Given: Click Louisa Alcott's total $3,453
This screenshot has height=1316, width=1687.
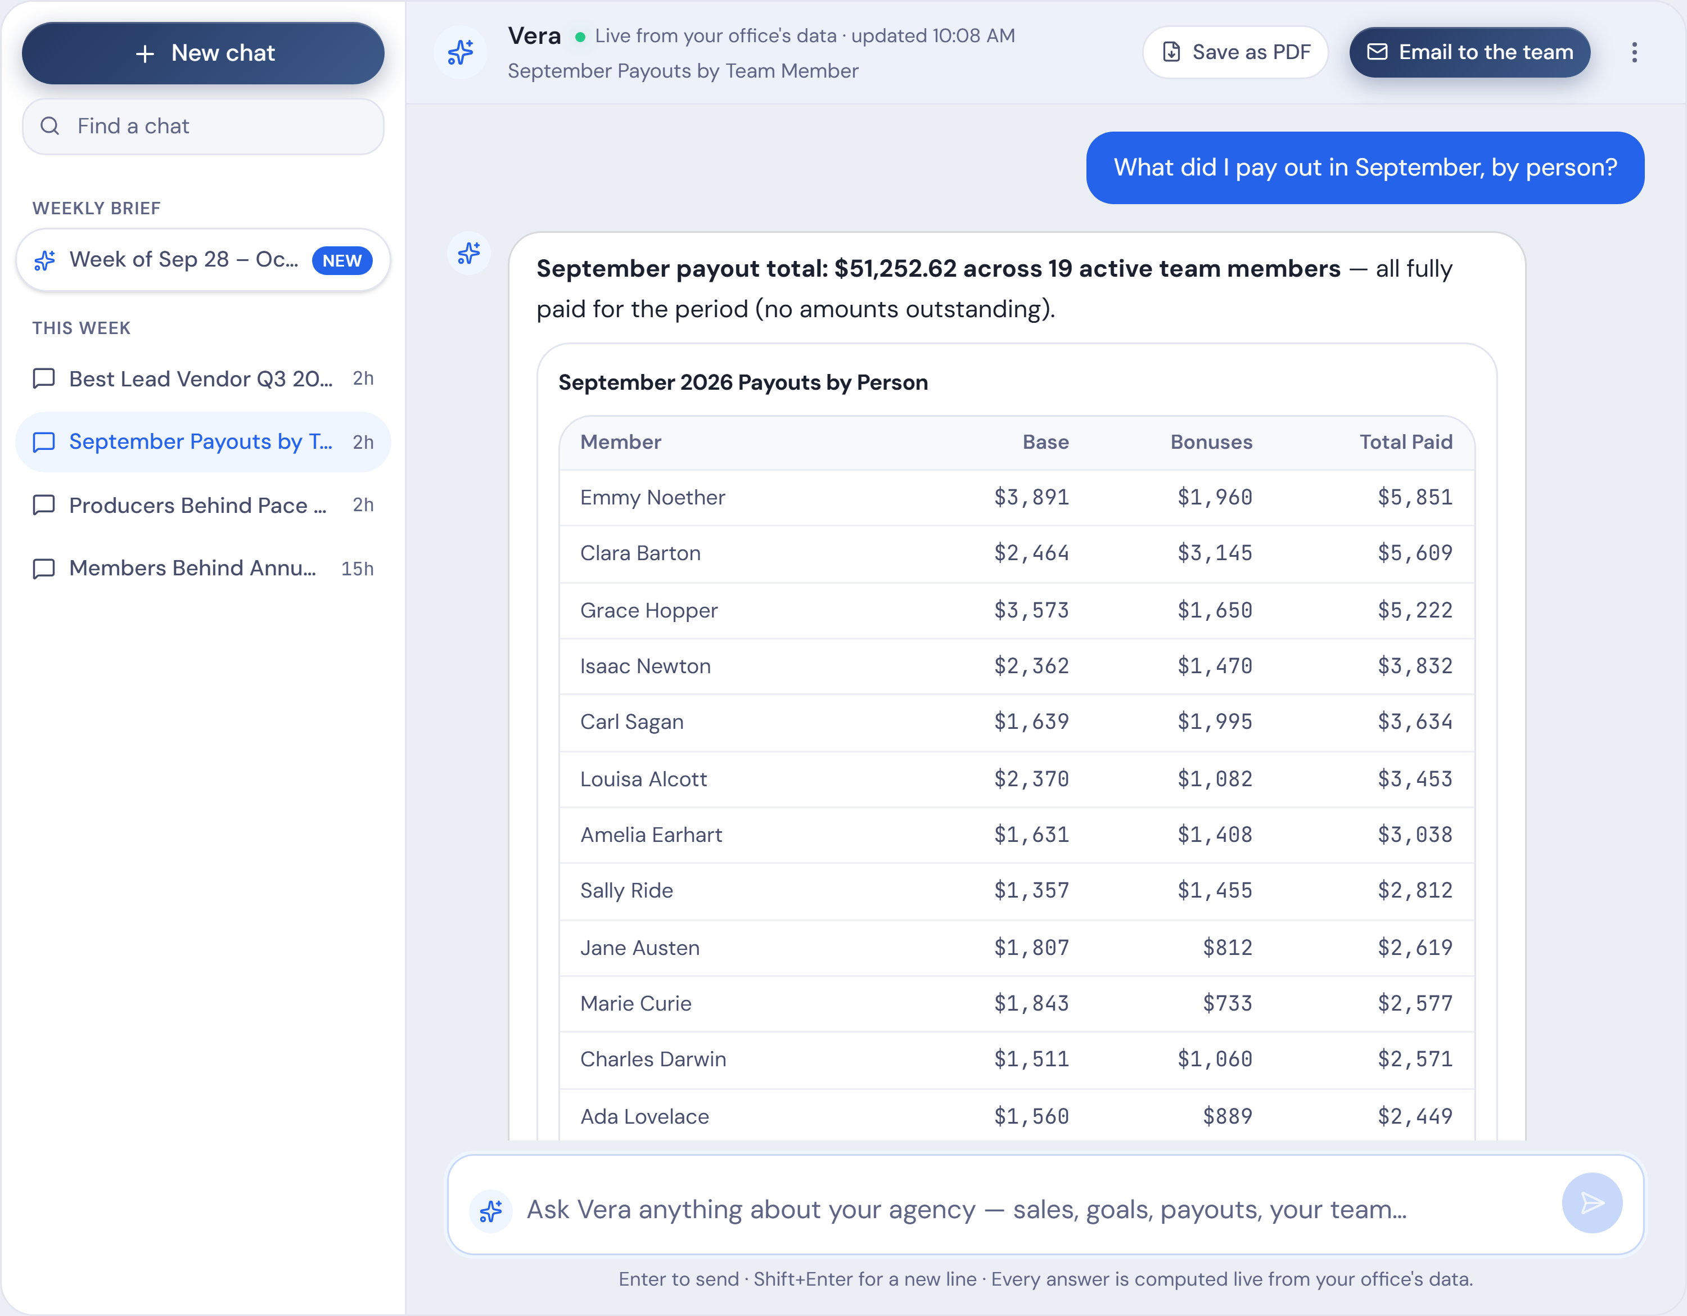Looking at the screenshot, I should pyautogui.click(x=1415, y=779).
